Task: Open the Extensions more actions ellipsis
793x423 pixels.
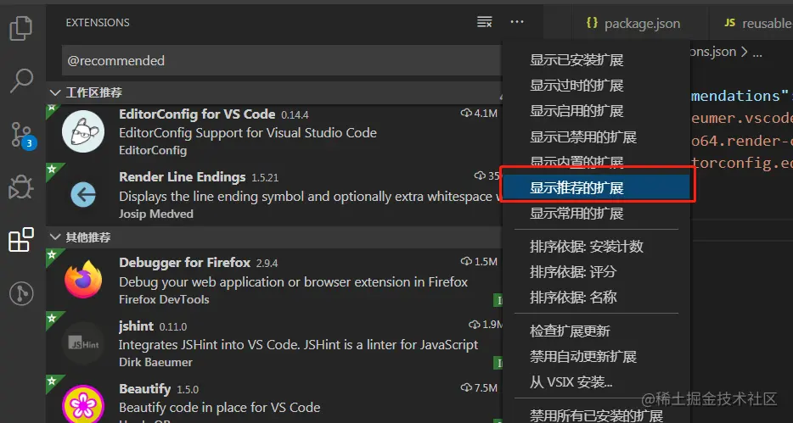Action: coord(517,22)
